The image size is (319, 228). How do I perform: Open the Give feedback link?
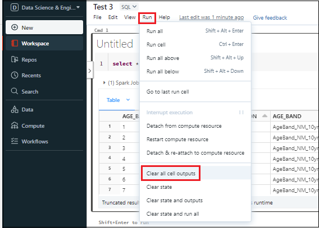pyautogui.click(x=270, y=18)
